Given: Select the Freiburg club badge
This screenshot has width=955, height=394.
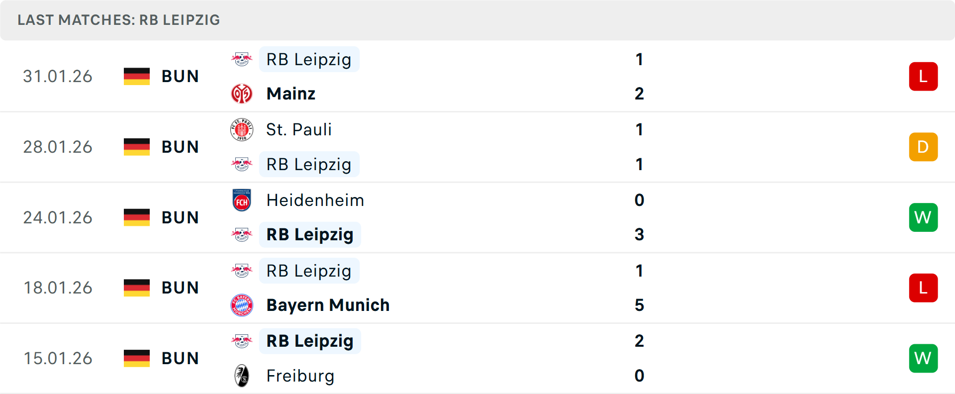Looking at the screenshot, I should pos(242,376).
